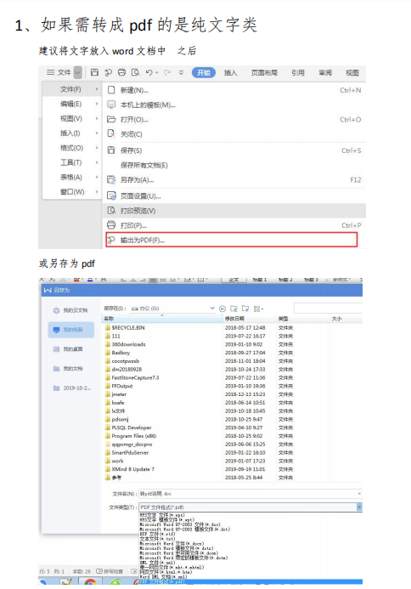Click the Save icon in WPS quick toolbar
This screenshot has height=589, width=411.
pyautogui.click(x=95, y=72)
